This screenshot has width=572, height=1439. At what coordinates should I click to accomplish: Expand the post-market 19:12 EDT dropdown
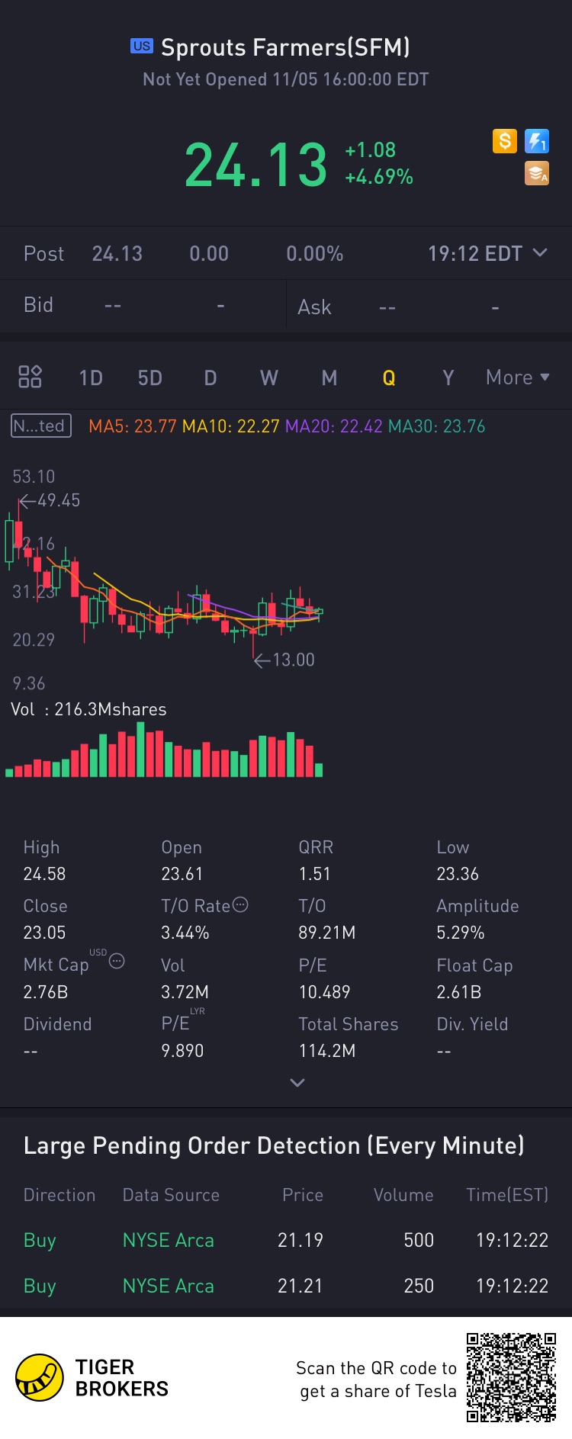tap(487, 253)
